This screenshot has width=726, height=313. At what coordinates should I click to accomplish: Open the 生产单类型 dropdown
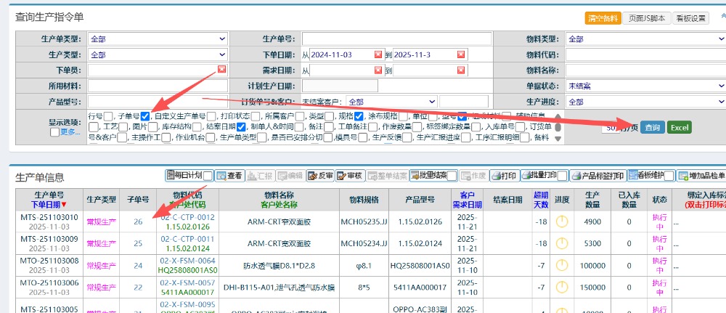158,38
